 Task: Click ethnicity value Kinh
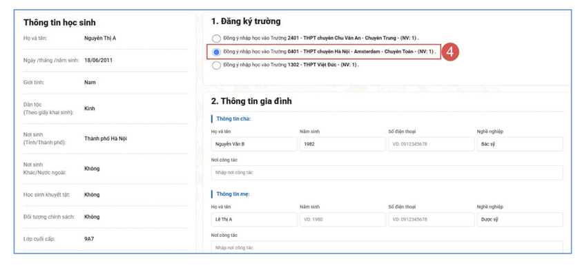point(90,108)
